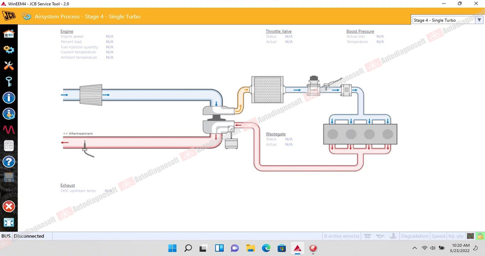
Task: Click the floppy disk save icon
Action: pyautogui.click(x=9, y=177)
